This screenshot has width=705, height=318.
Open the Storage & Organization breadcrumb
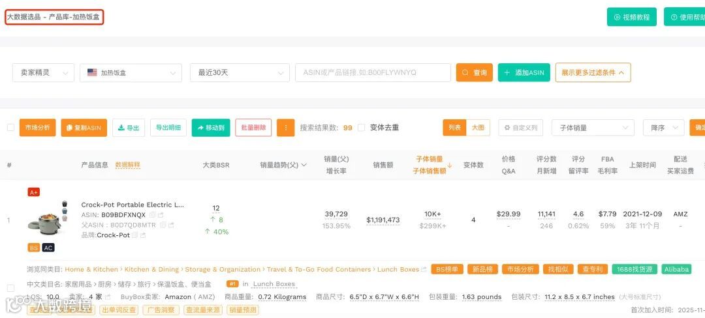[x=223, y=270]
